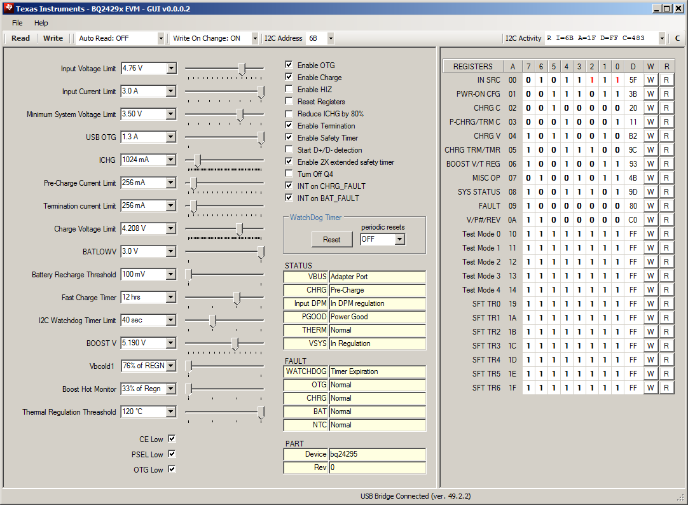The height and width of the screenshot is (505, 688).
Task: Uncheck the OTG Low checkbox
Action: (172, 469)
